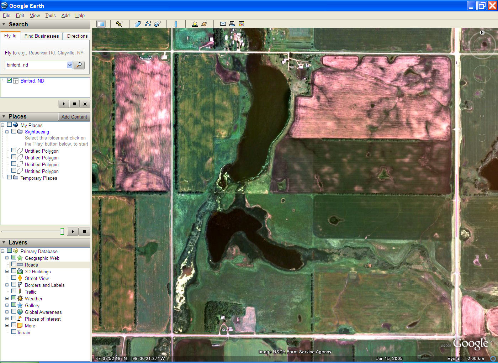Add a placemark with the pushpin tool
The height and width of the screenshot is (363, 498).
tap(120, 24)
